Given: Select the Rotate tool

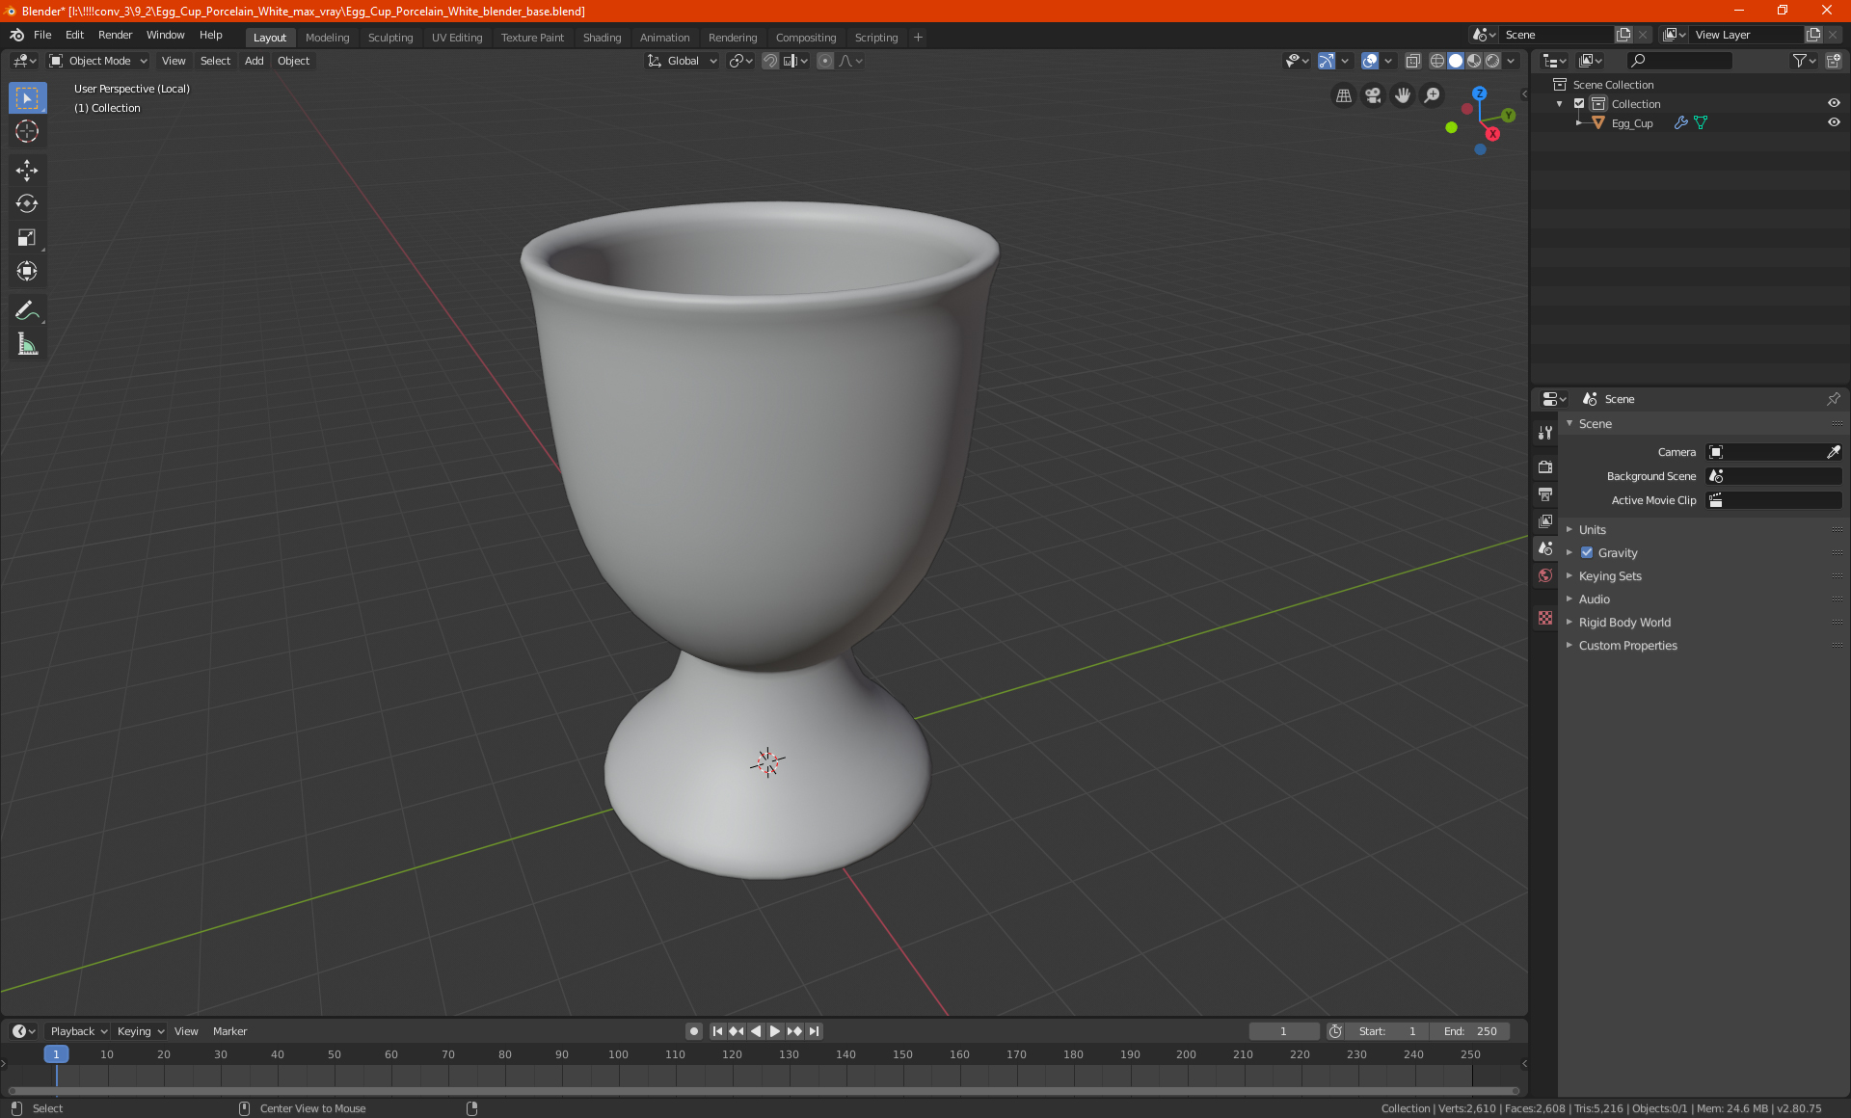Looking at the screenshot, I should tap(27, 204).
